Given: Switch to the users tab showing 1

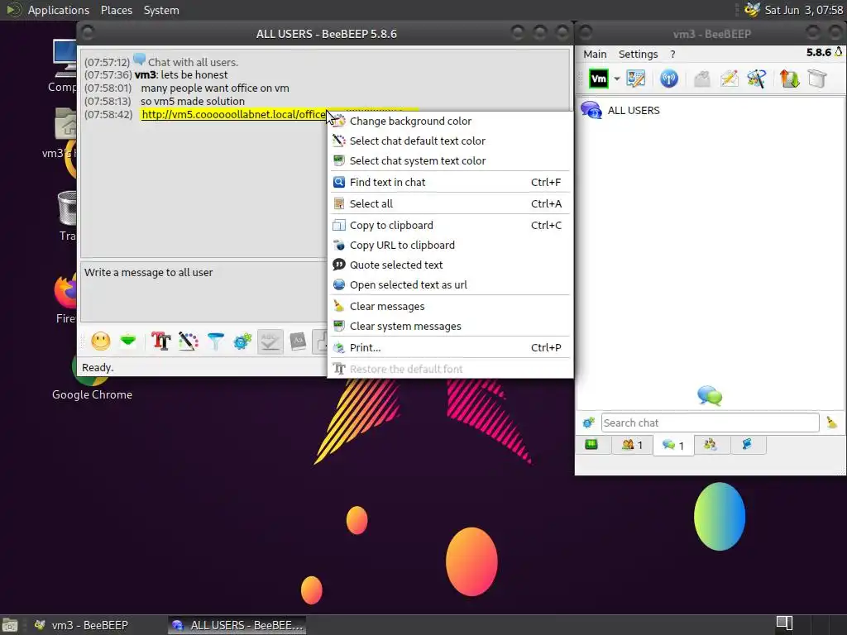Looking at the screenshot, I should pos(632,445).
